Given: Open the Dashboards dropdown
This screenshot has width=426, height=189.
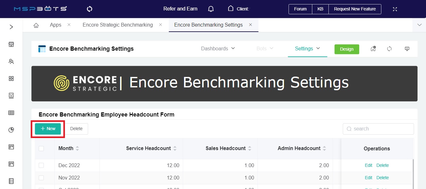Looking at the screenshot, I should (x=218, y=48).
